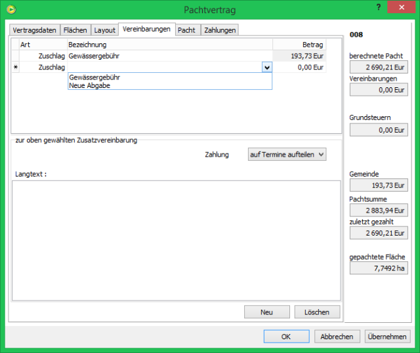Click the Grundsteuern value field

click(x=379, y=130)
